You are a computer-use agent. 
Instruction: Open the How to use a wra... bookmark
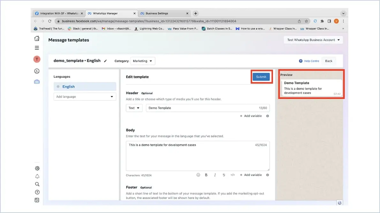click(x=250, y=29)
